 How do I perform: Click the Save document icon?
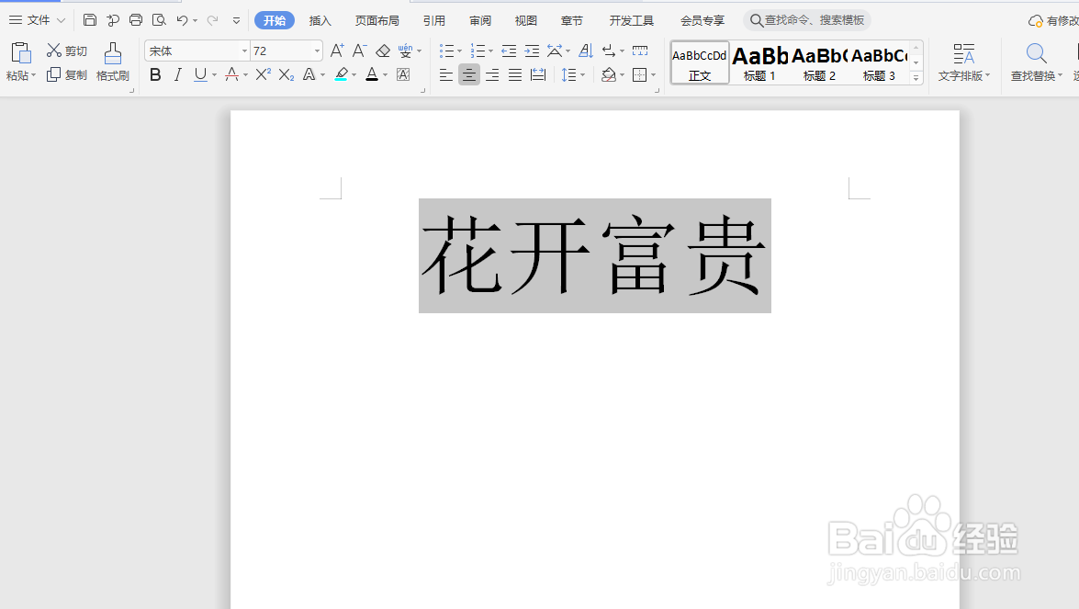pos(89,20)
